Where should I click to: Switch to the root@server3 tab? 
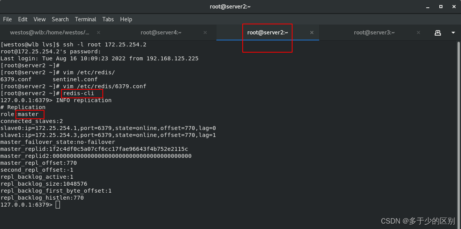tap(374, 32)
